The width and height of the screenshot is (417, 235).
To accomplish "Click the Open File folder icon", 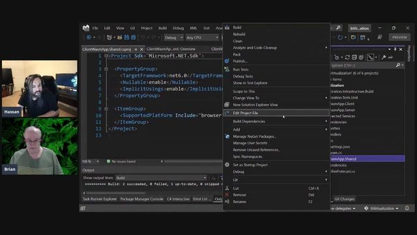I will (120, 38).
